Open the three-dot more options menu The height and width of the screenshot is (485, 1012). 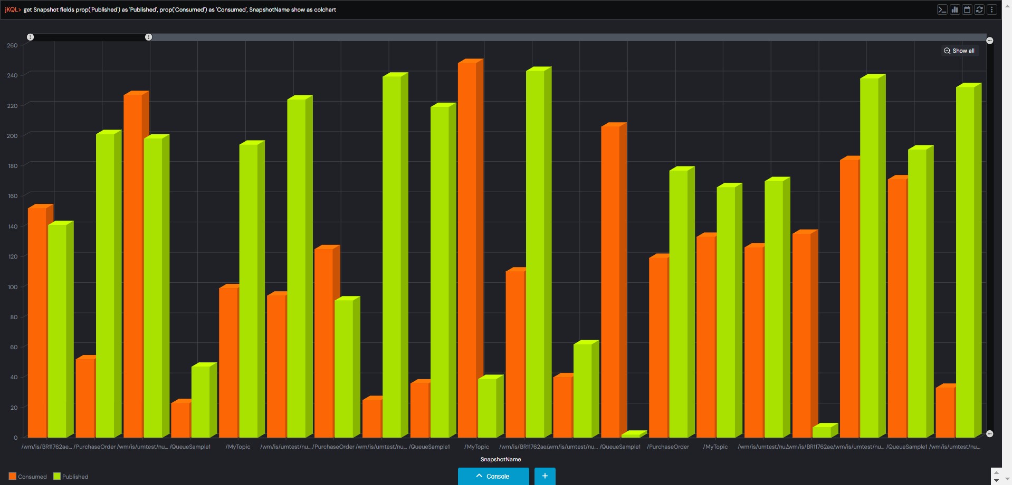coord(991,9)
